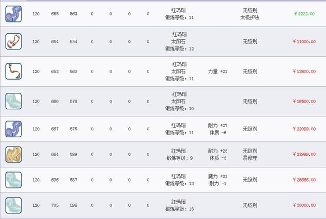Open the ¥11000.00 price link
The height and width of the screenshot is (219, 326).
(303, 42)
